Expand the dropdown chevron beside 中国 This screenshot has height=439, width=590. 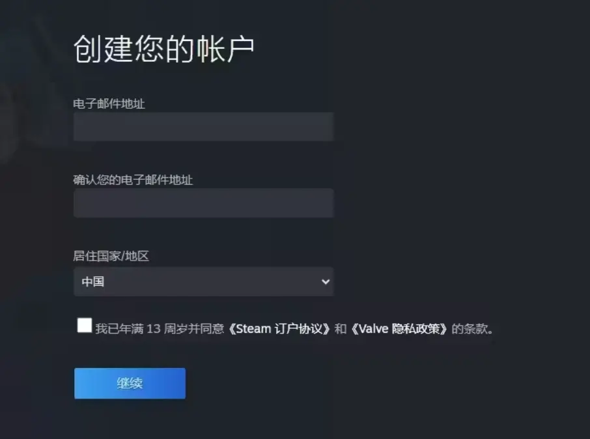pos(326,281)
